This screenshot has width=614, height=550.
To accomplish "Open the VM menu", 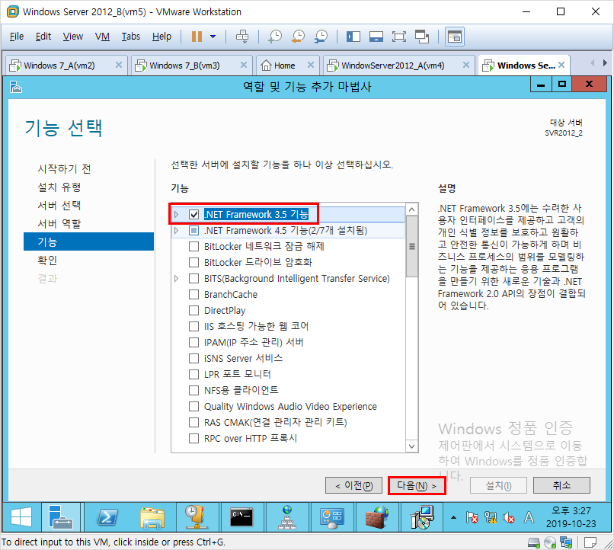I will 102,37.
